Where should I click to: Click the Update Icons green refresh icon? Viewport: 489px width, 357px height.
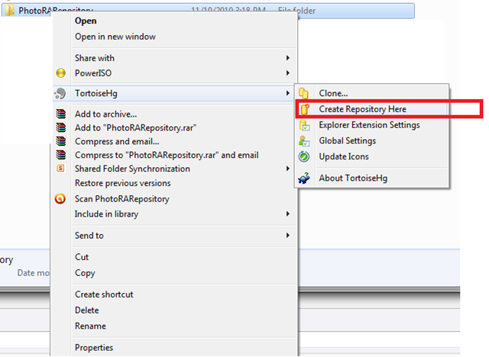pyautogui.click(x=305, y=156)
